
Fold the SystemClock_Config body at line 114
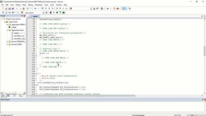tap(36, 85)
